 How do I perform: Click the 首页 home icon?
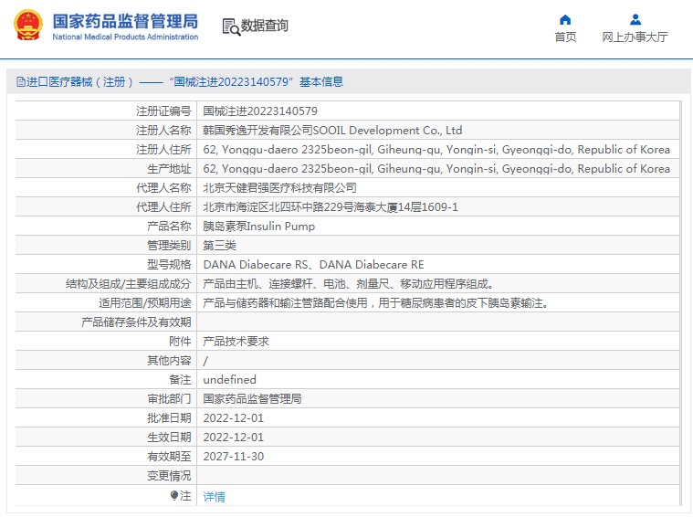pos(565,19)
